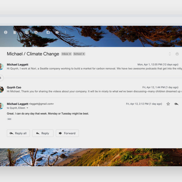Show trimmed content via ellipsis button
Screen dimensions: 182x182
click(9, 119)
